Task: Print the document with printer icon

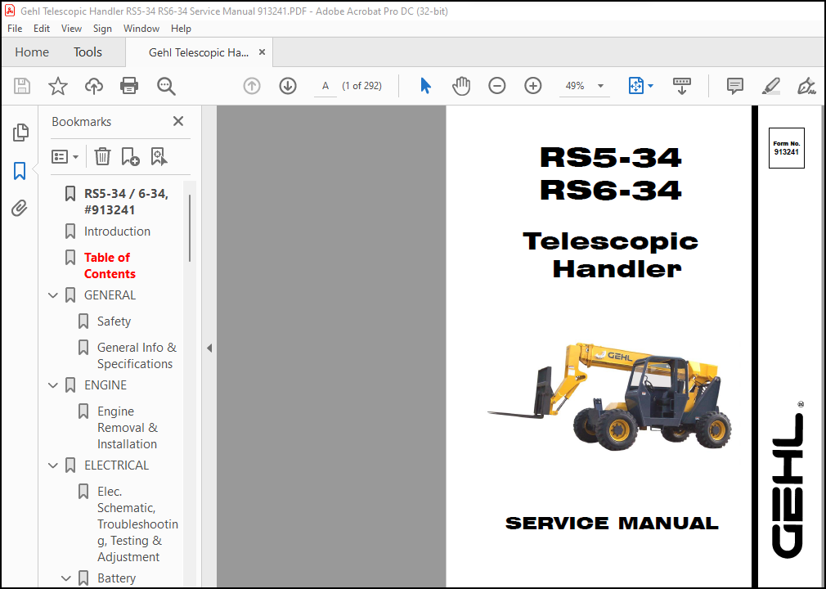Action: [129, 86]
